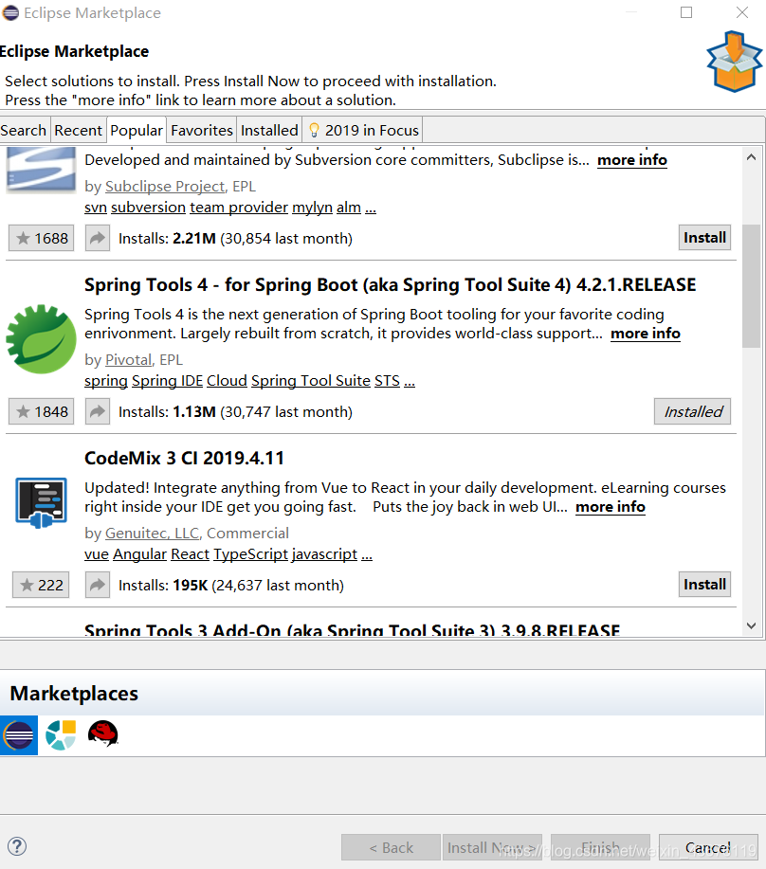
Task: Click the CodeMix 3 logo image
Action: (41, 502)
